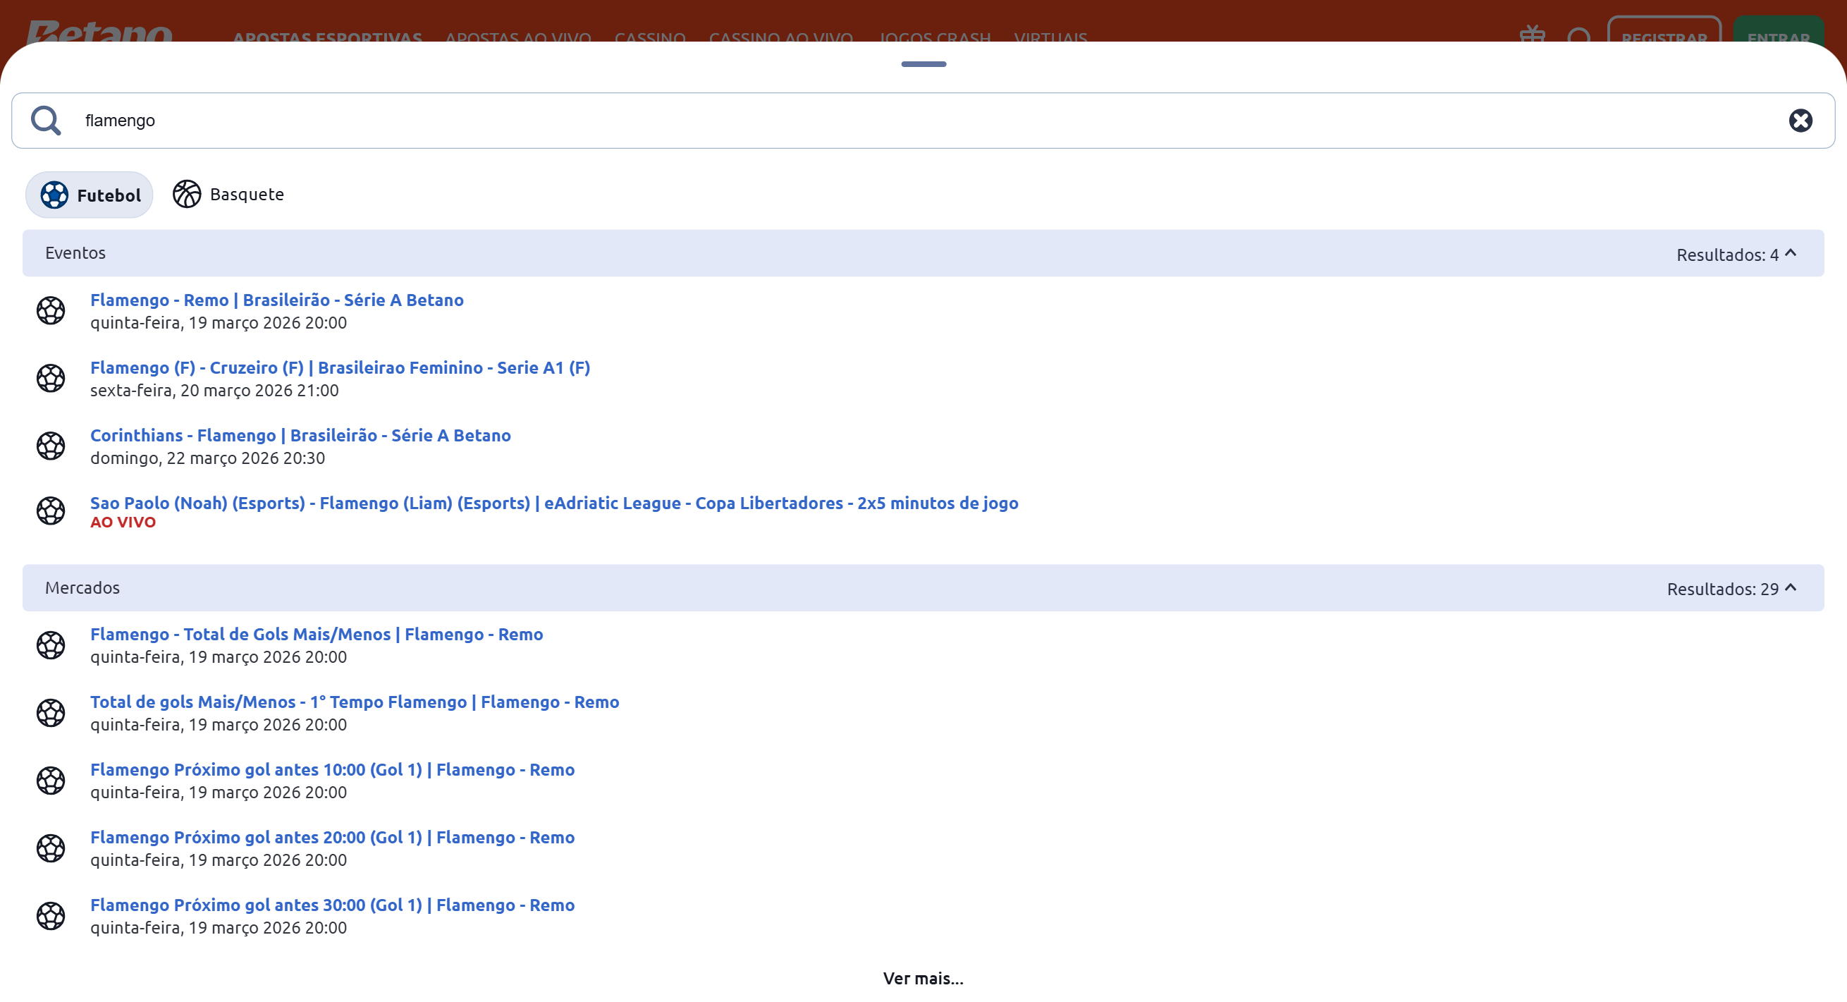Select the Basquete sport filter
This screenshot has height=1002, width=1847.
tap(228, 195)
